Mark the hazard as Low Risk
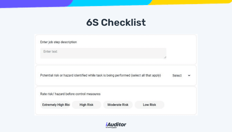Screen dimensions: 232x132 click(149, 105)
